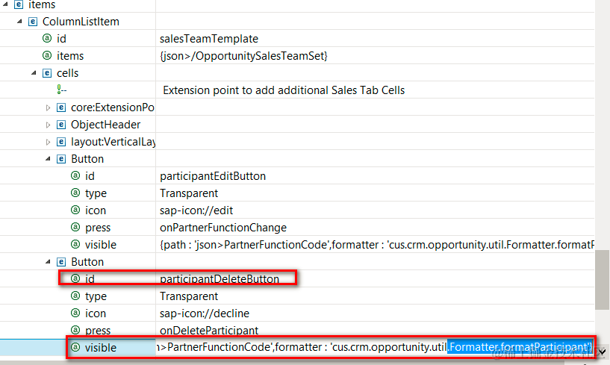Click the element icon beside cells
The image size is (610, 365).
tap(47, 73)
